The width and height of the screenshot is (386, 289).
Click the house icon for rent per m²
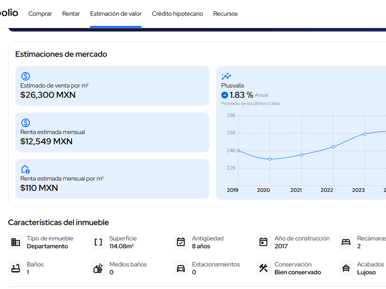pos(25,169)
